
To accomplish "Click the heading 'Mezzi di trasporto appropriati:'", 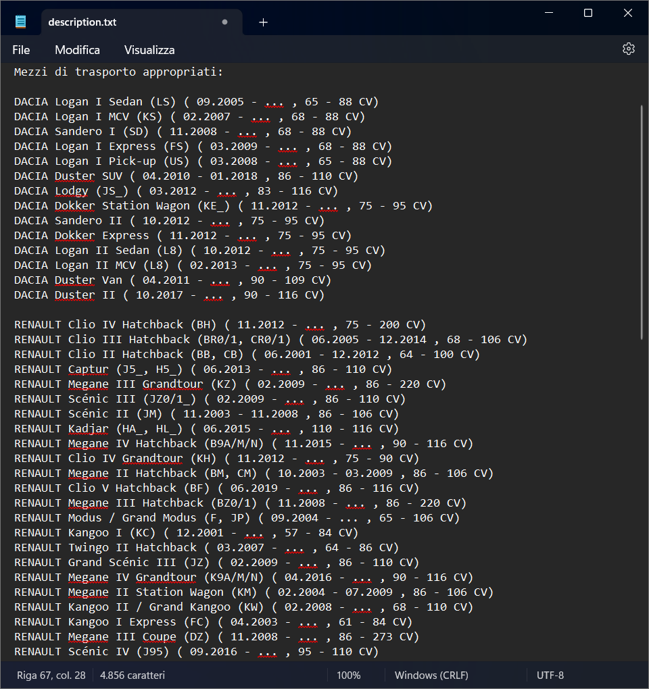I will pos(119,72).
